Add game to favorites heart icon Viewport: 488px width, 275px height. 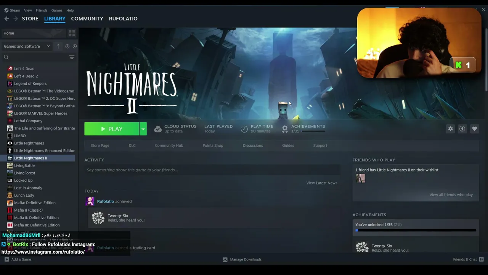tap(474, 129)
